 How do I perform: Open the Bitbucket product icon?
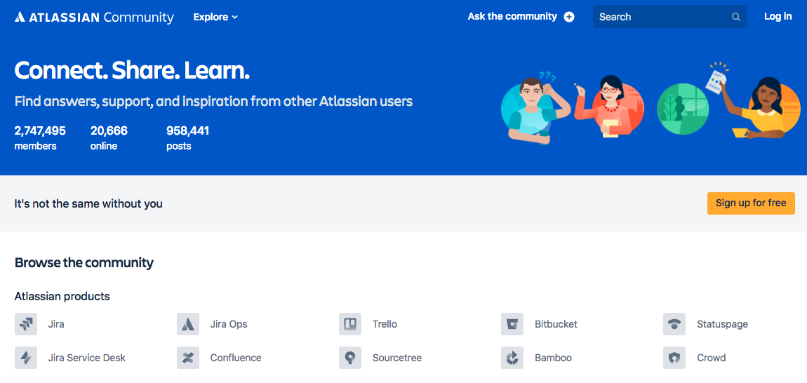pyautogui.click(x=512, y=324)
